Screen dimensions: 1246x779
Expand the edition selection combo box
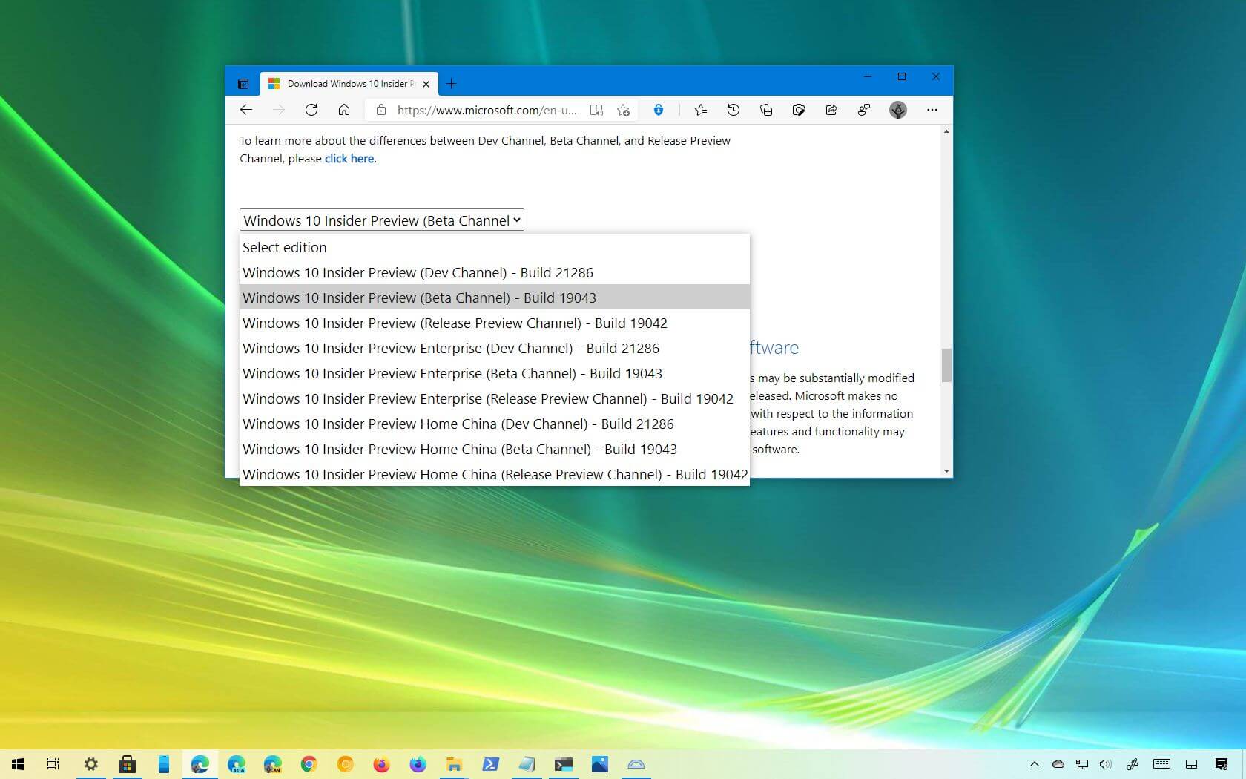tap(381, 220)
